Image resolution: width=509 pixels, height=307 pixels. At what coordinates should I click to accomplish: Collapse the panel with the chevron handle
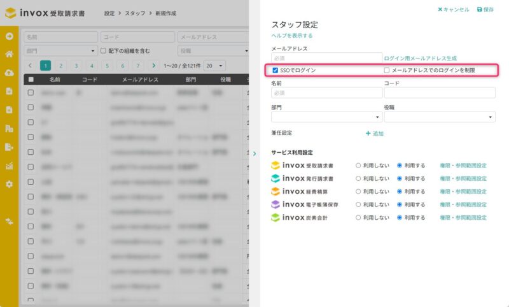point(254,153)
